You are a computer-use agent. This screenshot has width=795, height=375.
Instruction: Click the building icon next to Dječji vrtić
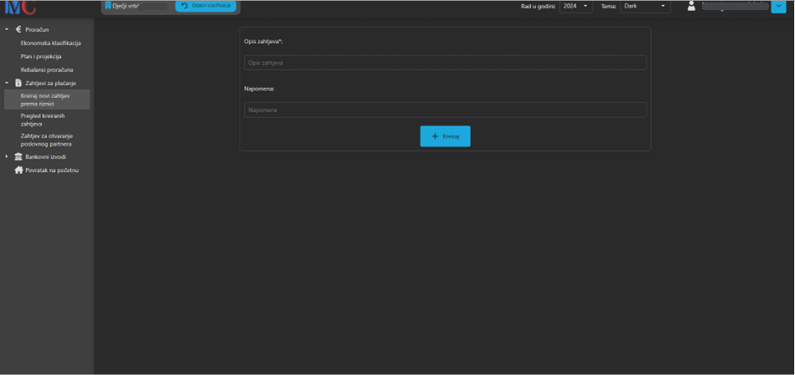tap(108, 6)
